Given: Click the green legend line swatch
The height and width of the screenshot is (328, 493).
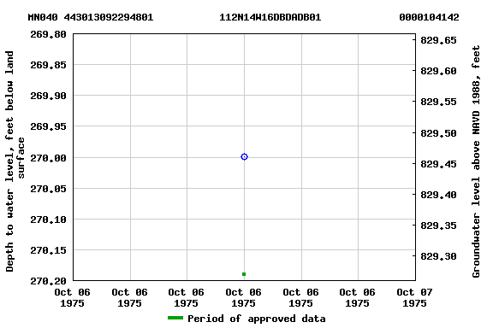Looking at the screenshot, I should tap(175, 318).
